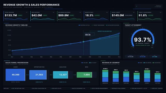Click the Actual tile below the gauge
Image resolution: width=166 pixels, height=93 pixels.
click(143, 56)
